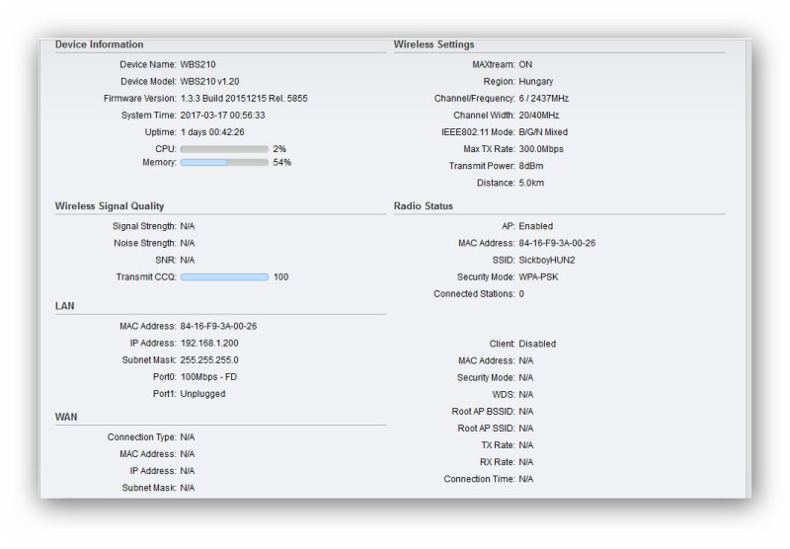
Task: Click the Uptime value 1 days 00:42:26
Action: click(x=212, y=132)
